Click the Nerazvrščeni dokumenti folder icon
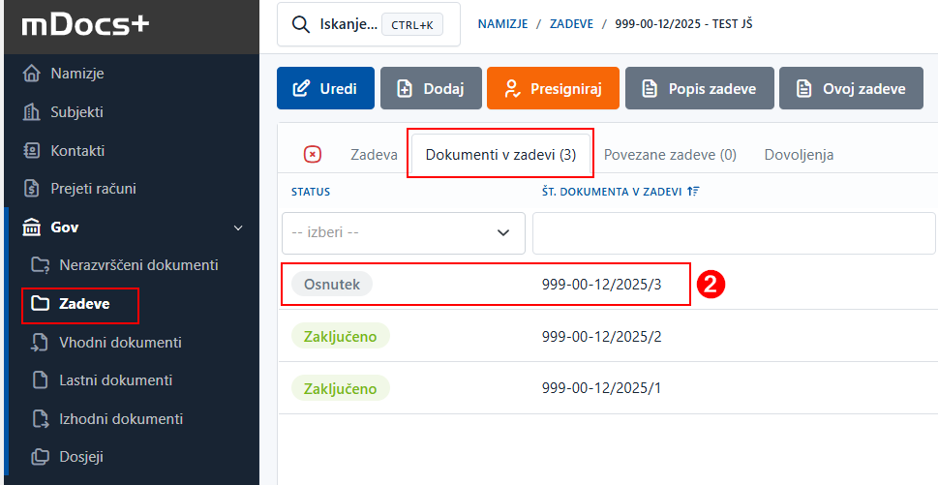The image size is (938, 485). (x=40, y=265)
